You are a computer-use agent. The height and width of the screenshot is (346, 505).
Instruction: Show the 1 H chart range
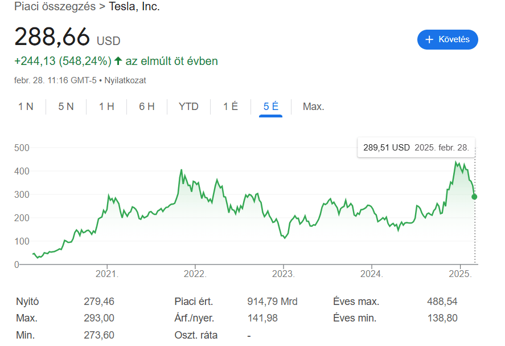coord(106,107)
